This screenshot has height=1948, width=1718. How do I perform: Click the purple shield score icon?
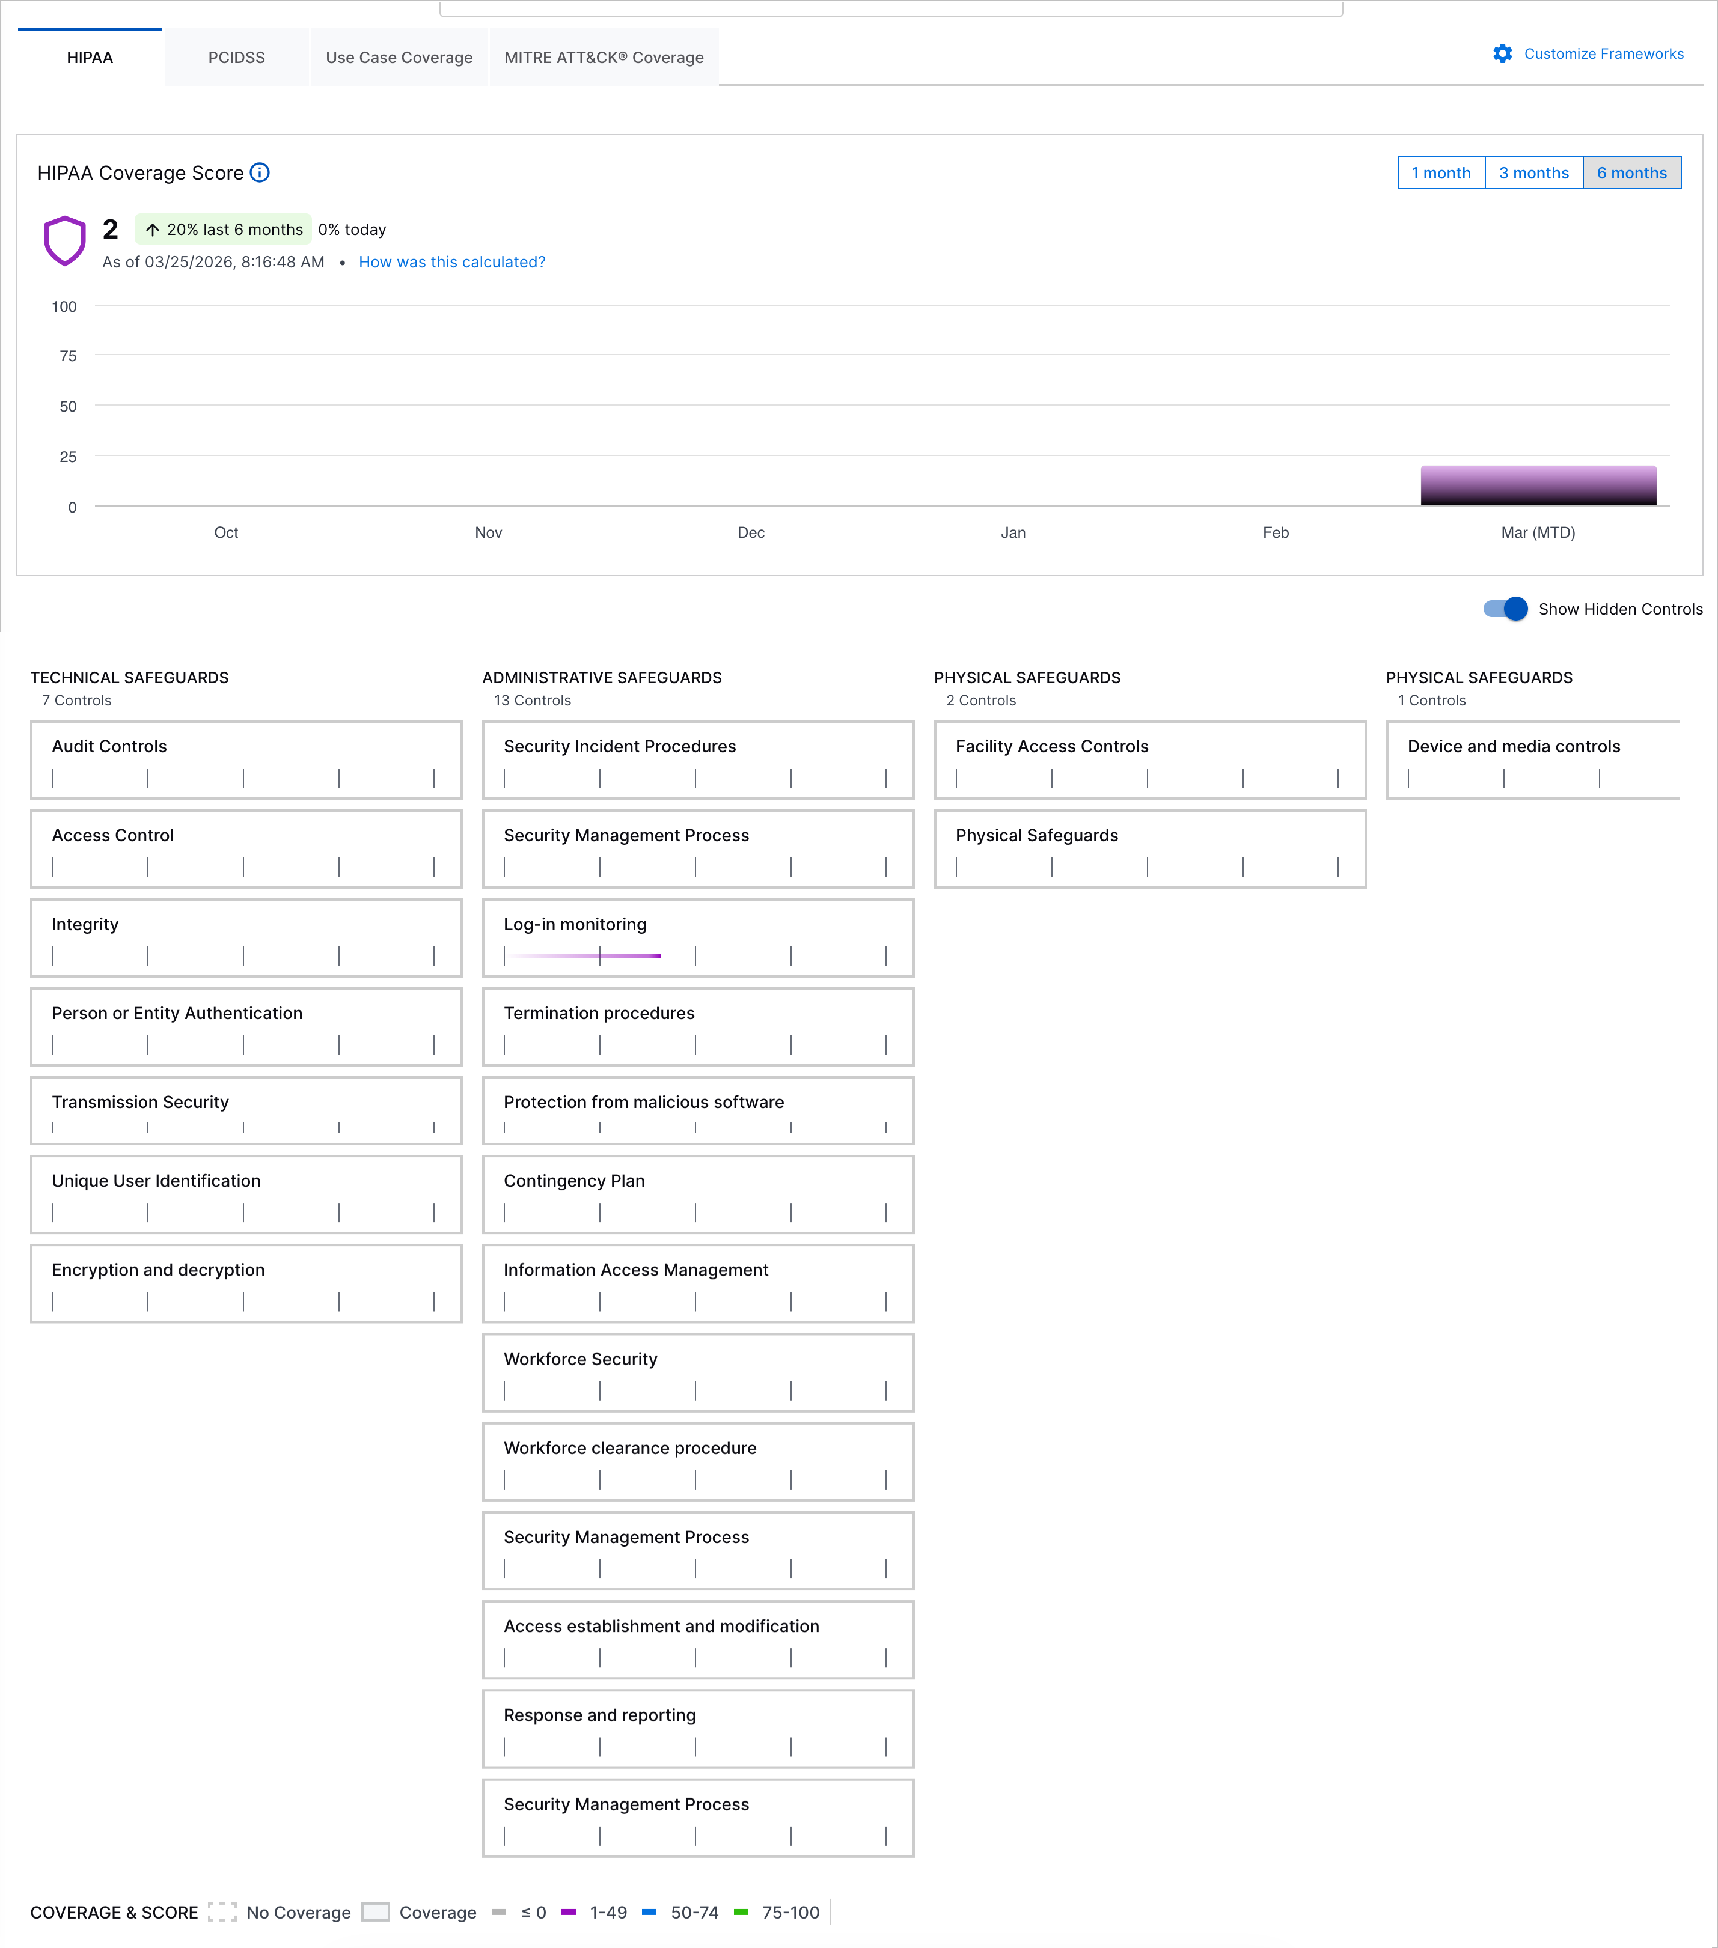click(65, 240)
